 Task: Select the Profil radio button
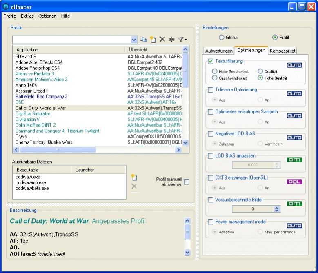pyautogui.click(x=275, y=37)
